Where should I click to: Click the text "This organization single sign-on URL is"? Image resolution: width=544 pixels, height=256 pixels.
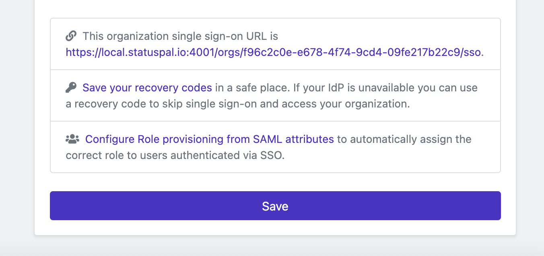[x=180, y=36]
